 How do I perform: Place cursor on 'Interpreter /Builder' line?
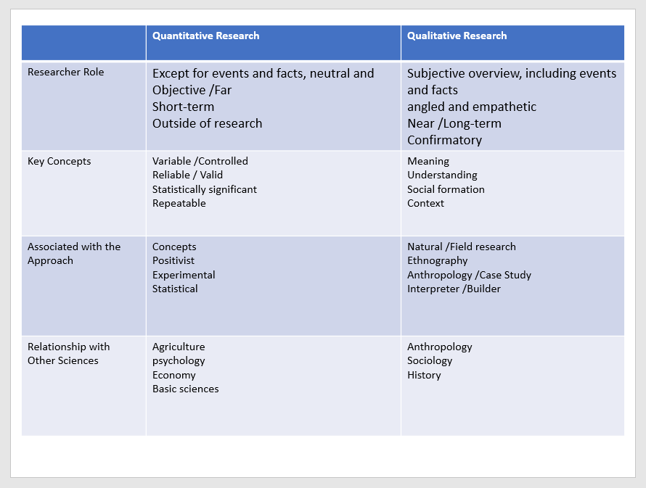[x=454, y=289]
